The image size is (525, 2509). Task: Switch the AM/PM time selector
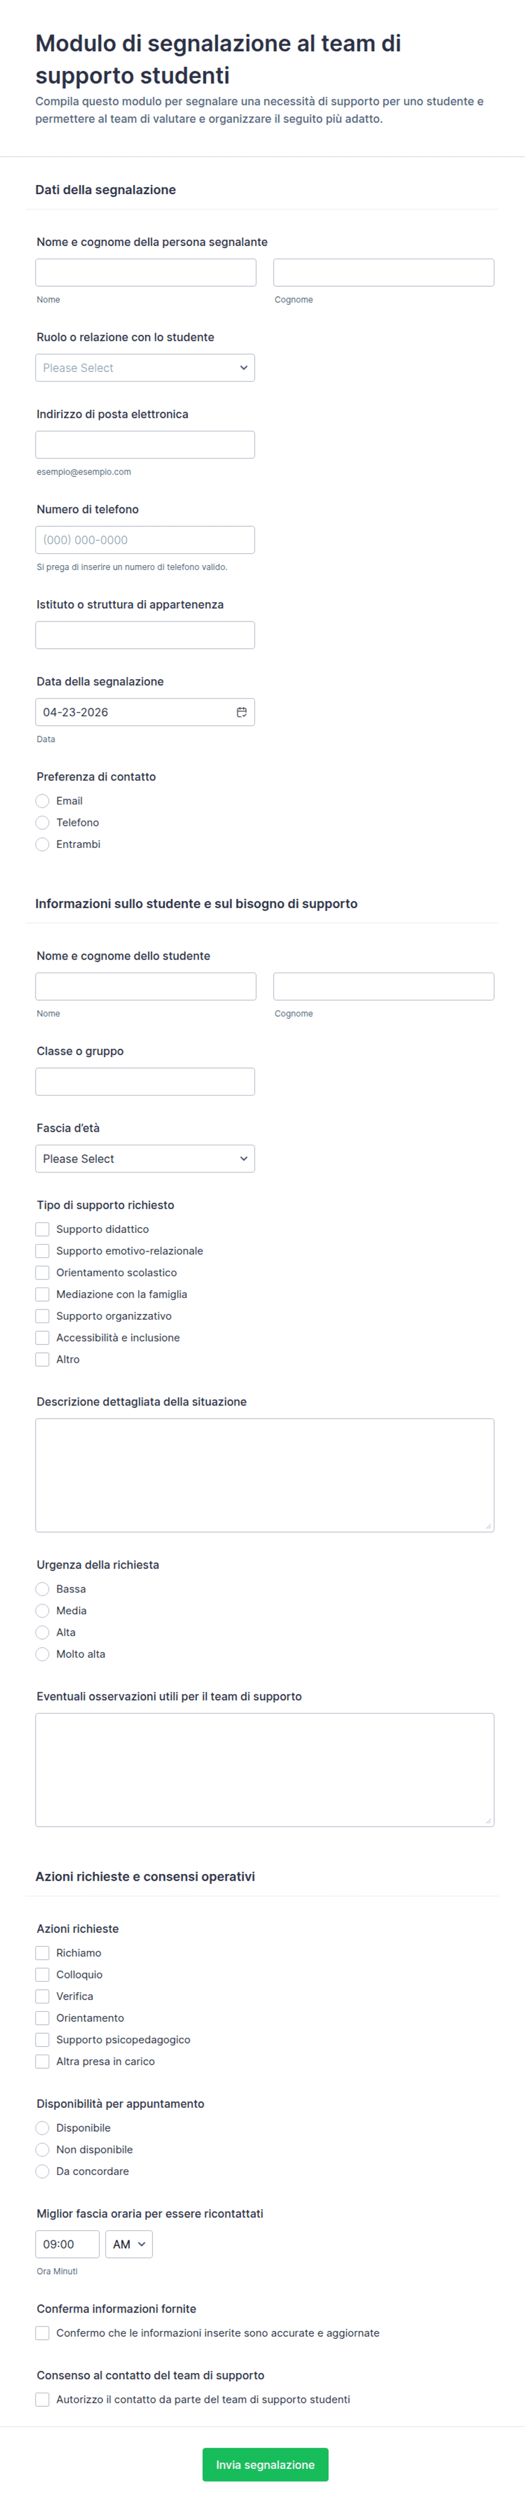[x=129, y=2244]
